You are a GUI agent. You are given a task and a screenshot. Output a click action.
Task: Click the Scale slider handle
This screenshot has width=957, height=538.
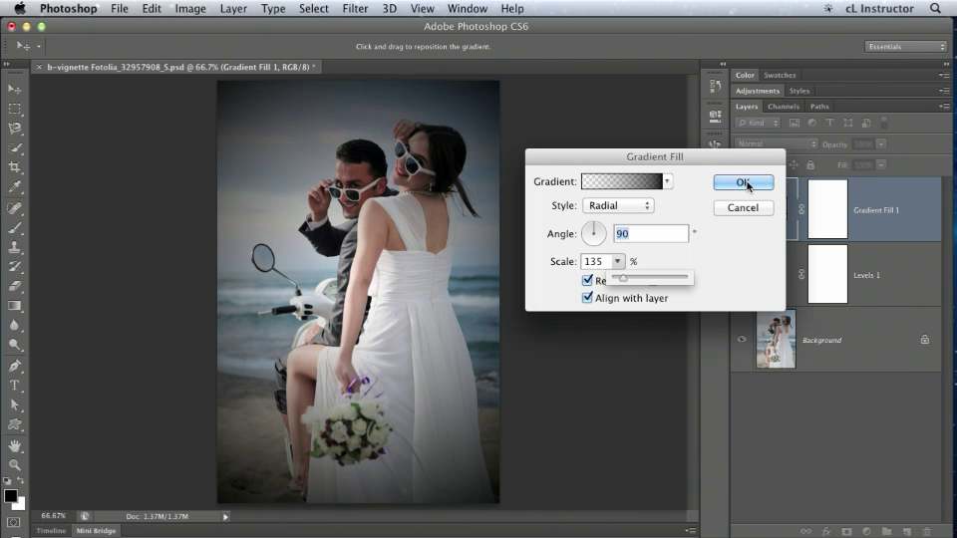[623, 278]
